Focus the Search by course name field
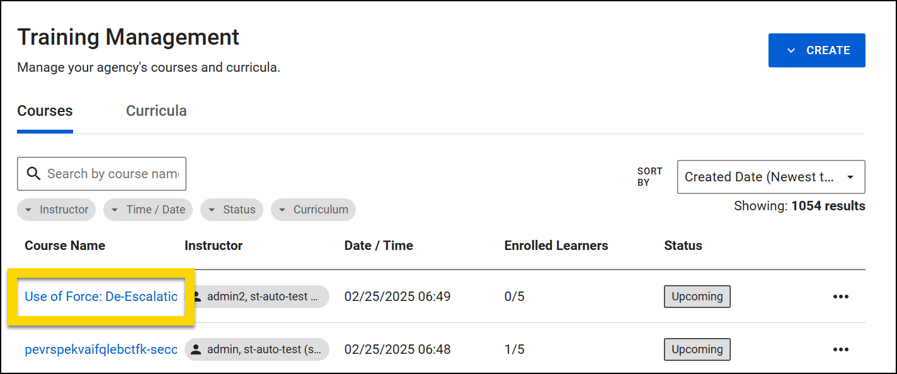This screenshot has width=897, height=374. click(x=112, y=174)
